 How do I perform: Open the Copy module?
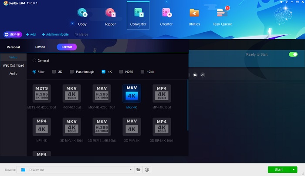[x=82, y=16]
